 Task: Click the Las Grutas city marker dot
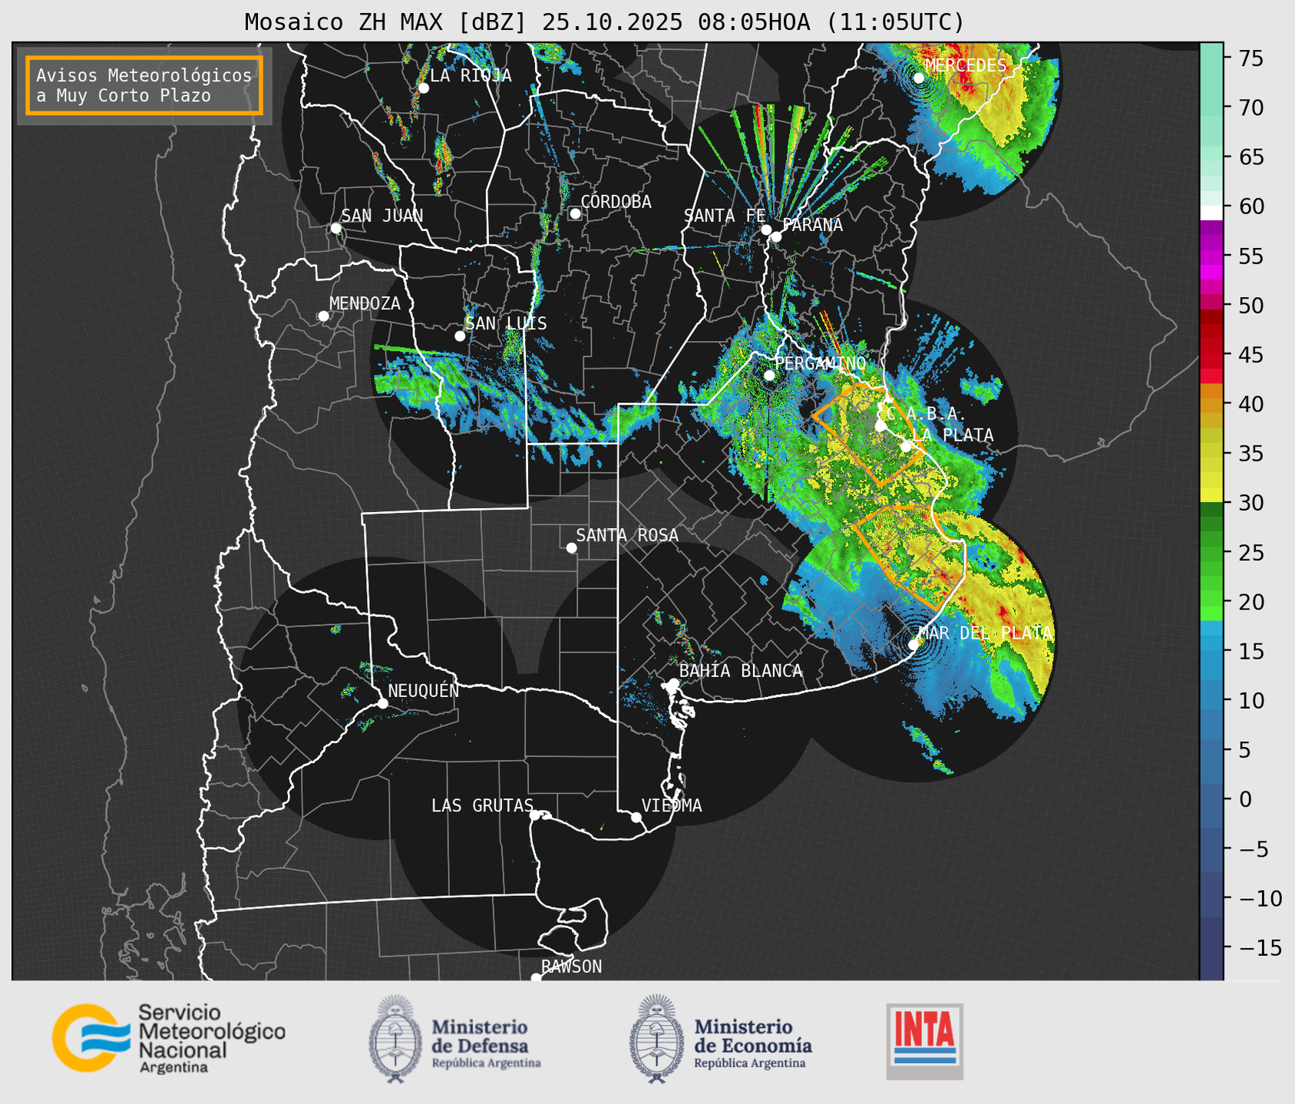(x=535, y=815)
